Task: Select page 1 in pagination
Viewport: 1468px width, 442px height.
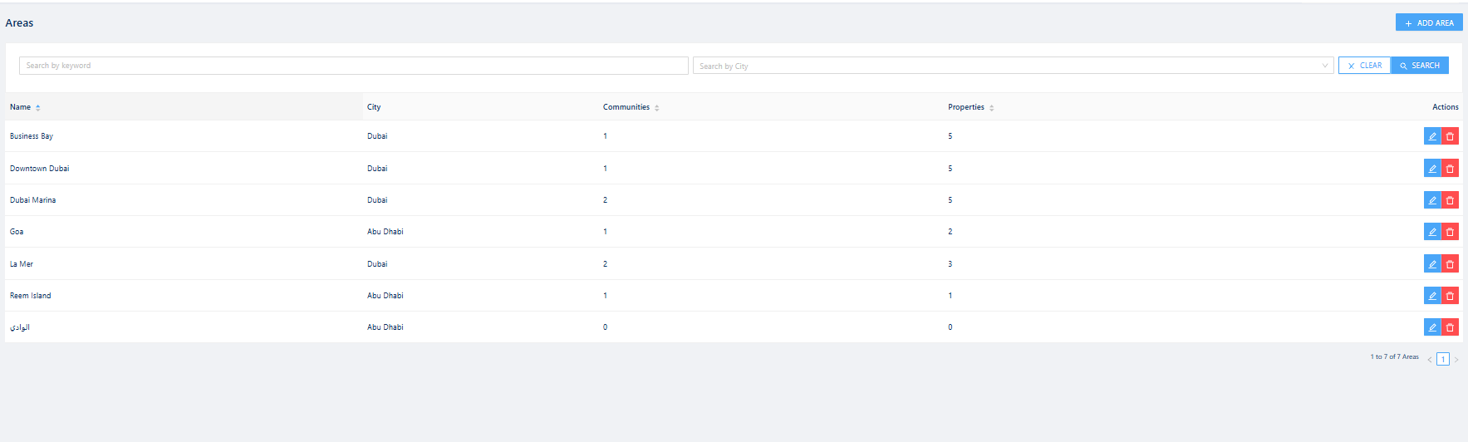Action: pyautogui.click(x=1443, y=360)
